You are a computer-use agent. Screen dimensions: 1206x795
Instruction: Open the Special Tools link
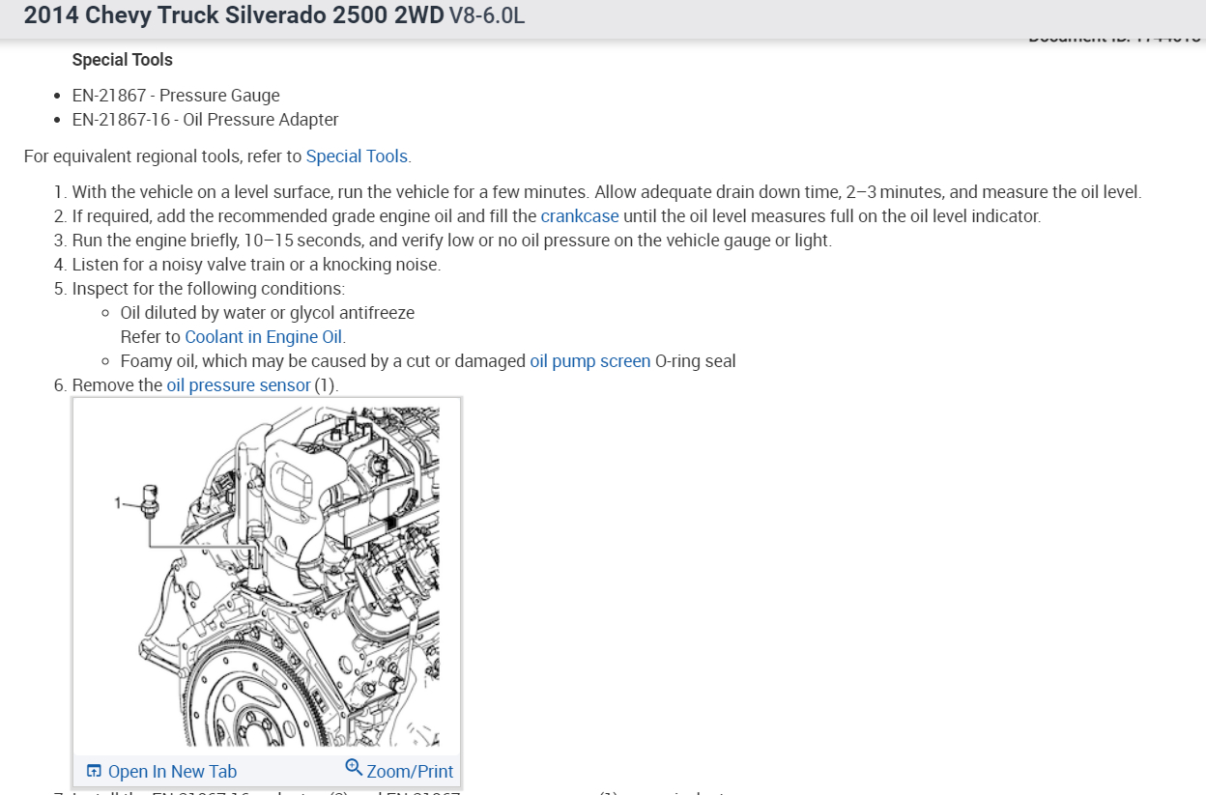pos(358,156)
